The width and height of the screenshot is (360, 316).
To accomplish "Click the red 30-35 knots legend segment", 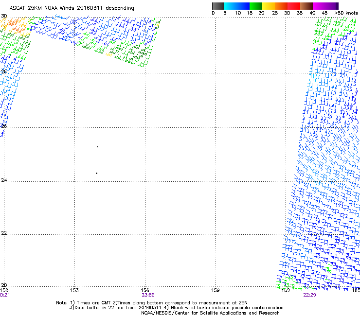I will point(294,6).
